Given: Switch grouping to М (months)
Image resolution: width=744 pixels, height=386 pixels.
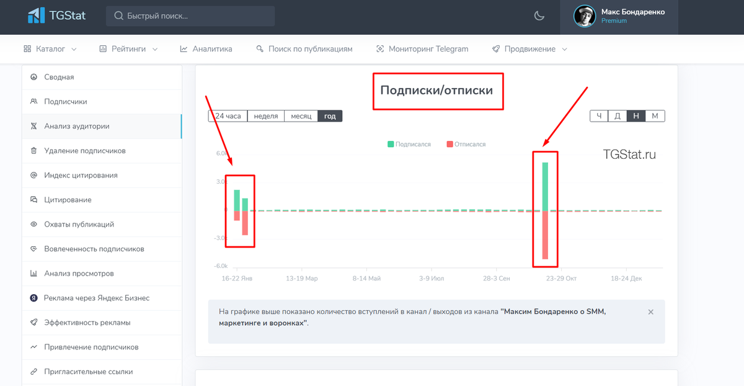Looking at the screenshot, I should tap(655, 116).
